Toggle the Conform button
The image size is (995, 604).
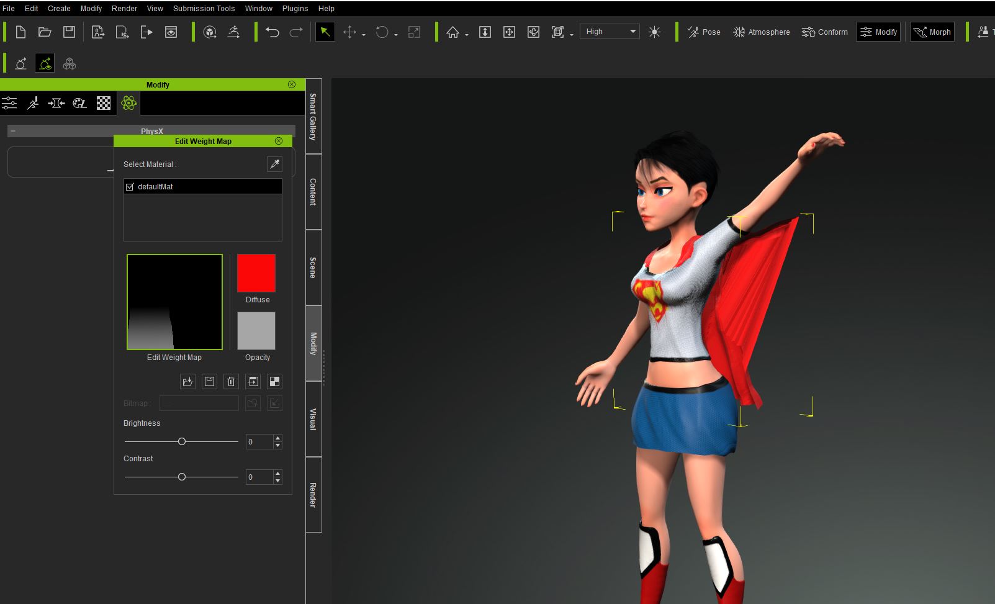[x=824, y=32]
